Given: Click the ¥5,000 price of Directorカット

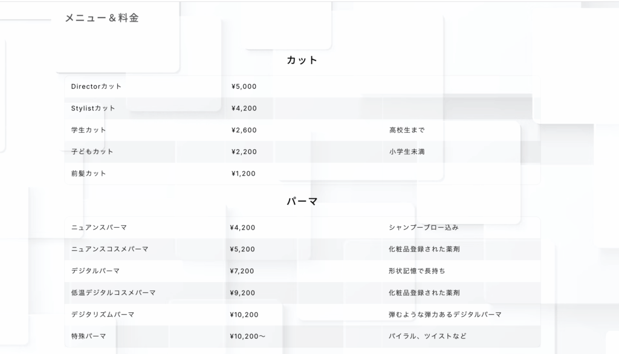Looking at the screenshot, I should tap(244, 86).
